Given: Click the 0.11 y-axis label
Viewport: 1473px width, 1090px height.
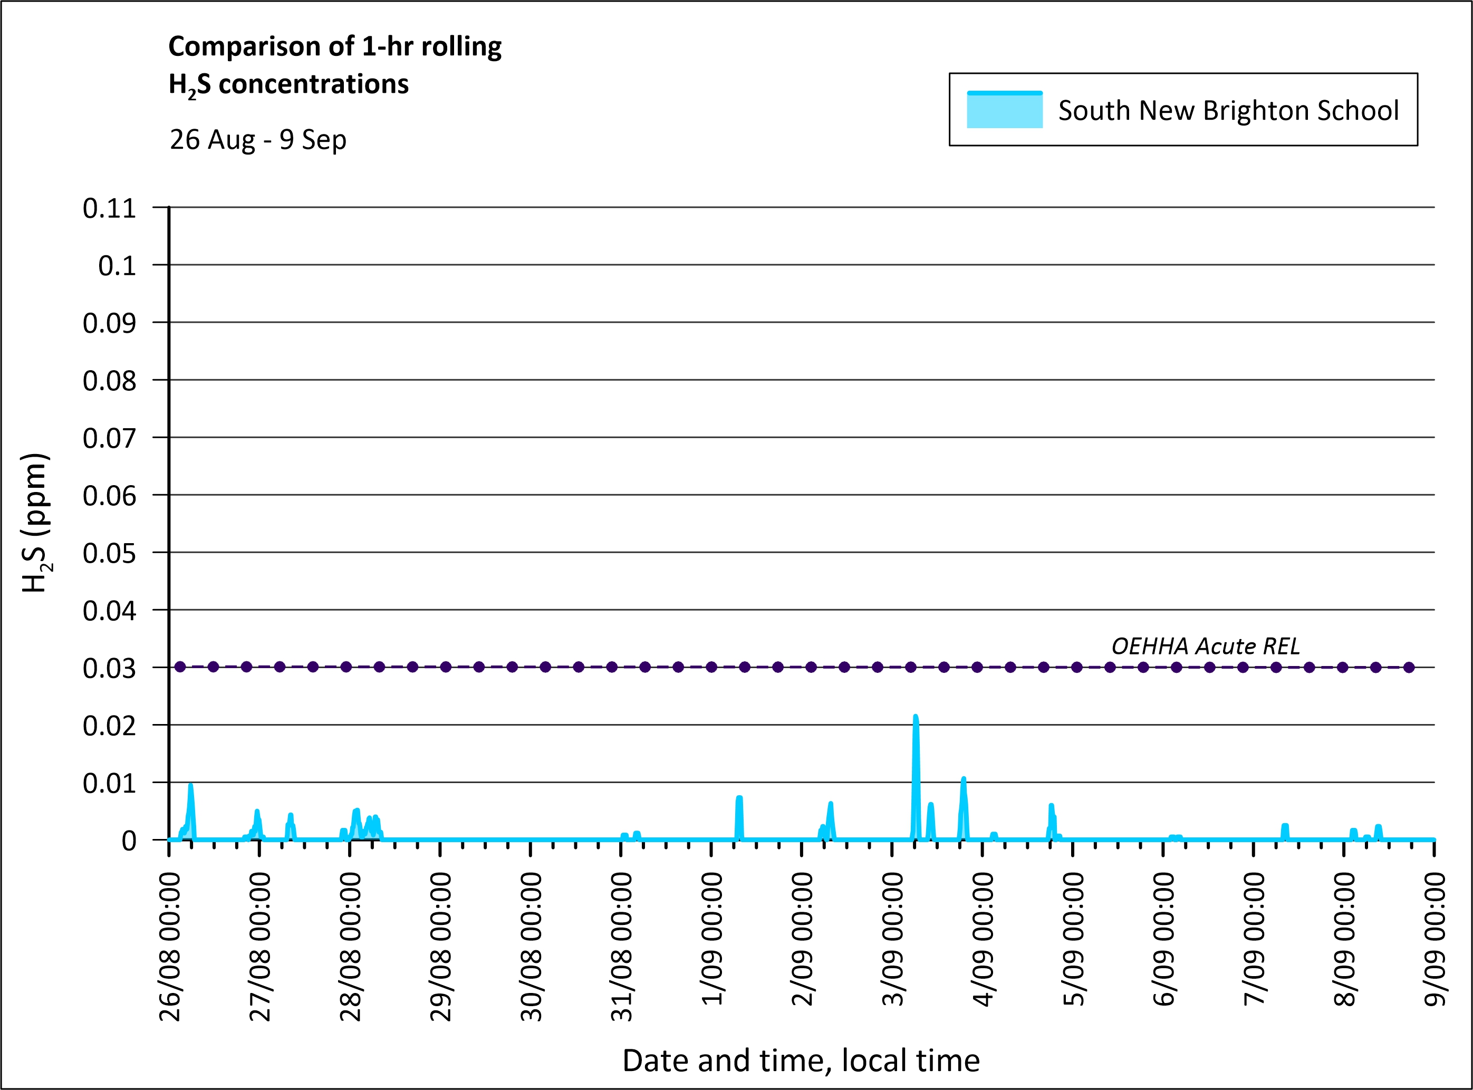Looking at the screenshot, I should (110, 208).
